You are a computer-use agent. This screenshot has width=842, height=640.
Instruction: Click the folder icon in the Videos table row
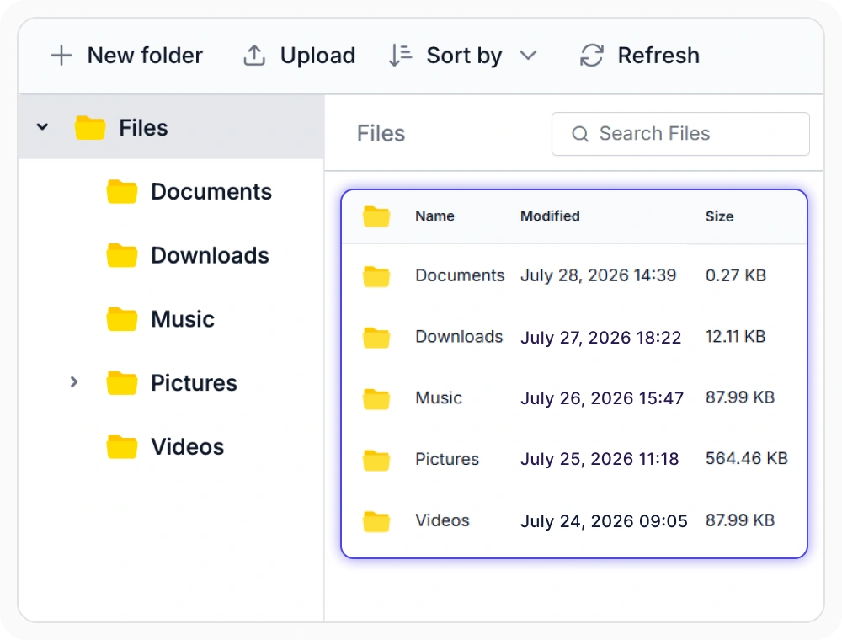(376, 521)
